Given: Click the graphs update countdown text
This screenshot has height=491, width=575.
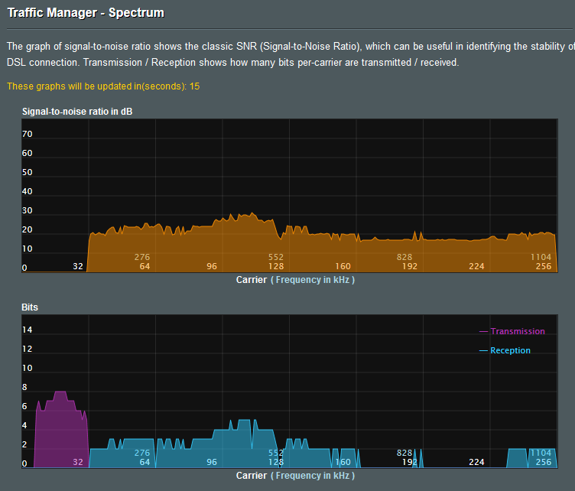Looking at the screenshot, I should pyautogui.click(x=103, y=86).
